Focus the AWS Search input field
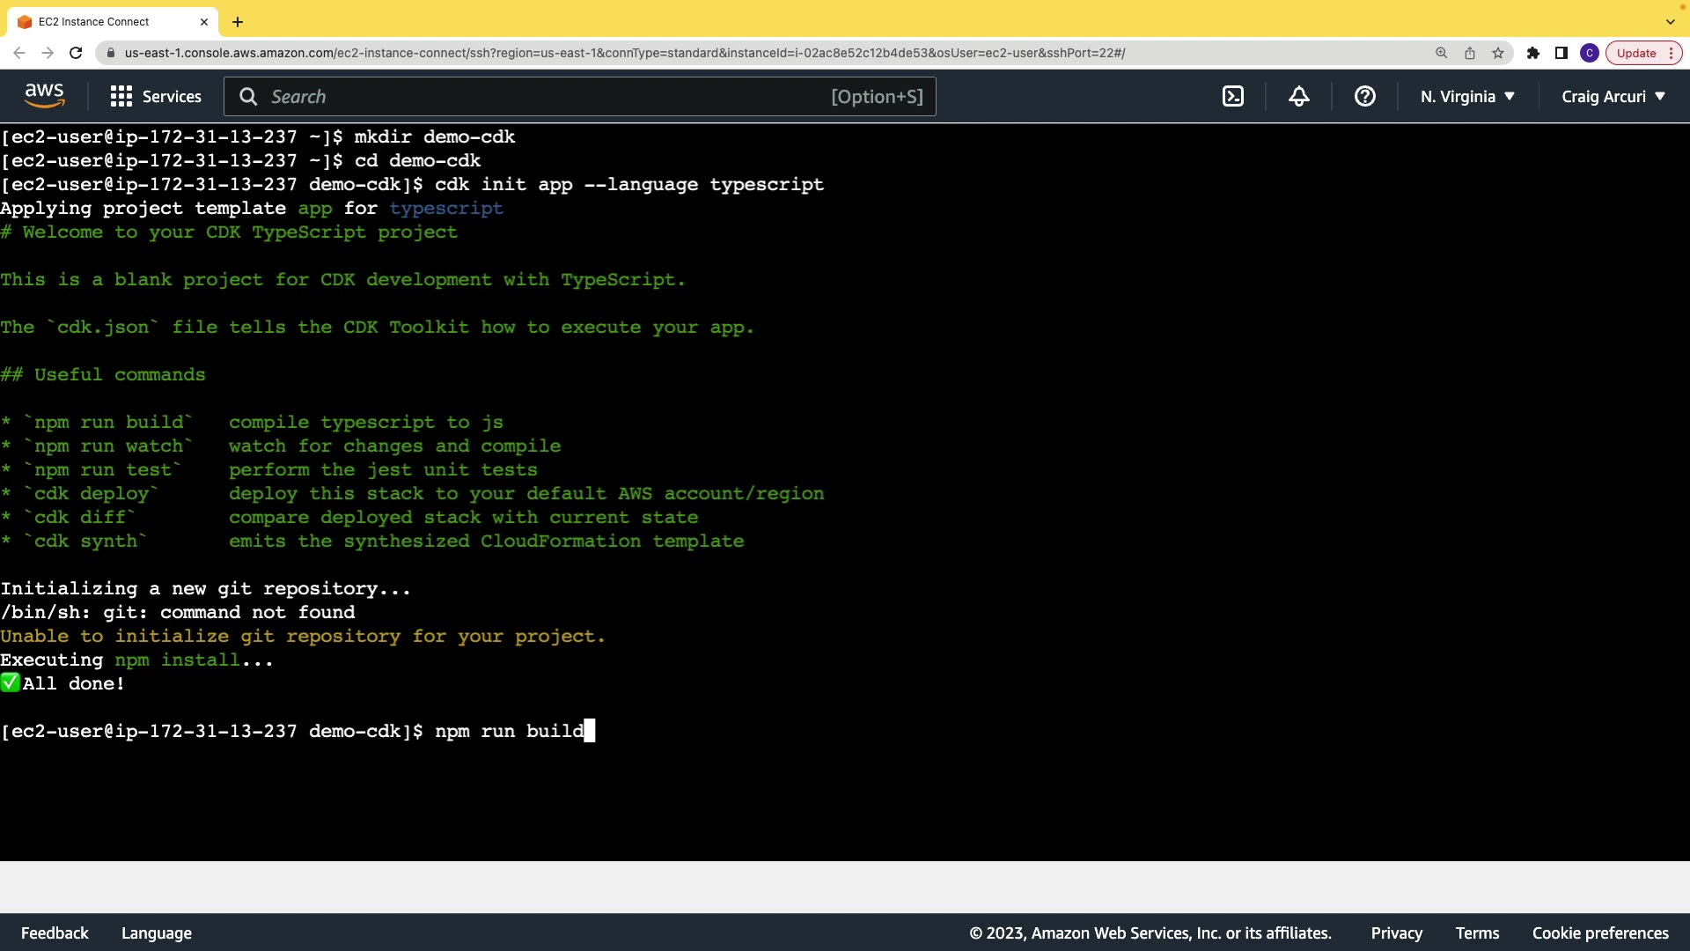Image resolution: width=1690 pixels, height=951 pixels. 546,97
